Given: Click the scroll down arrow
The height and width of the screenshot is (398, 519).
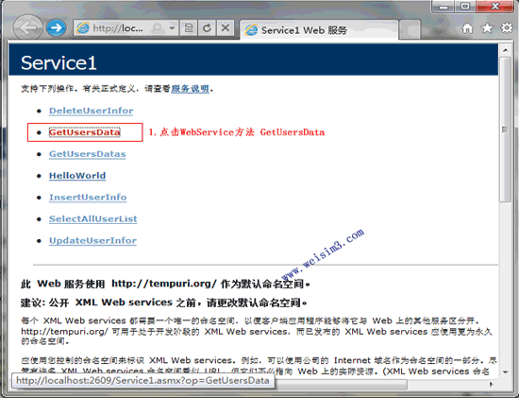Looking at the screenshot, I should pyautogui.click(x=505, y=372).
